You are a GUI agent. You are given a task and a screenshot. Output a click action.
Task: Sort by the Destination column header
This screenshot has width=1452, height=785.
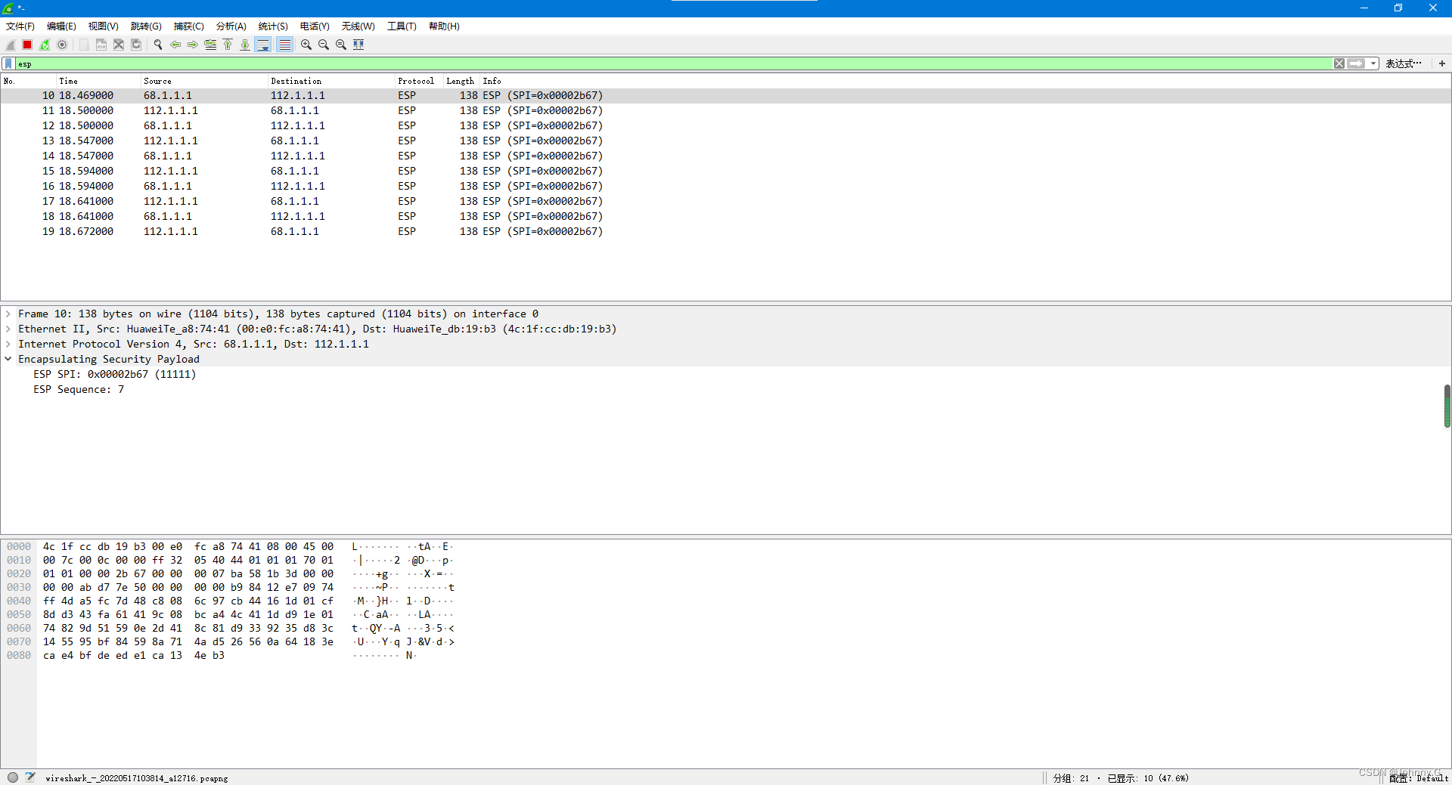pos(331,81)
